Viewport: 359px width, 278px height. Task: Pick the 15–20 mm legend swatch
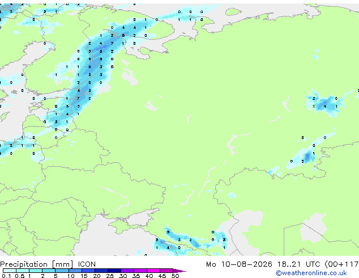click(88, 271)
